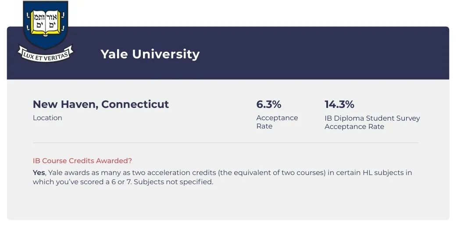457x225 pixels.
Task: Click the equivalent of two courses parenthetical
Action: [271, 173]
